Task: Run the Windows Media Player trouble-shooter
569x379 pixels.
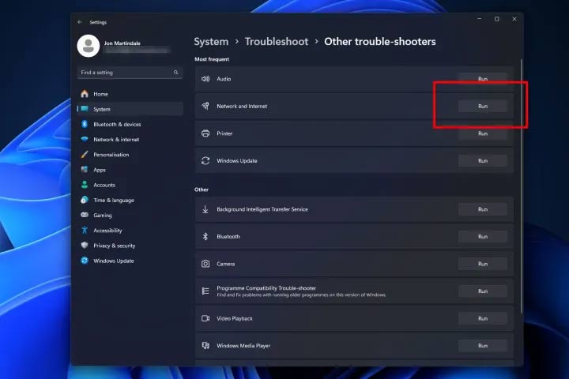Action: click(482, 346)
